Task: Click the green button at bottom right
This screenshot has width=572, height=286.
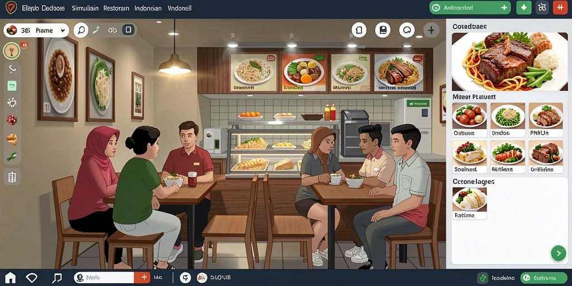Action: coord(544,278)
